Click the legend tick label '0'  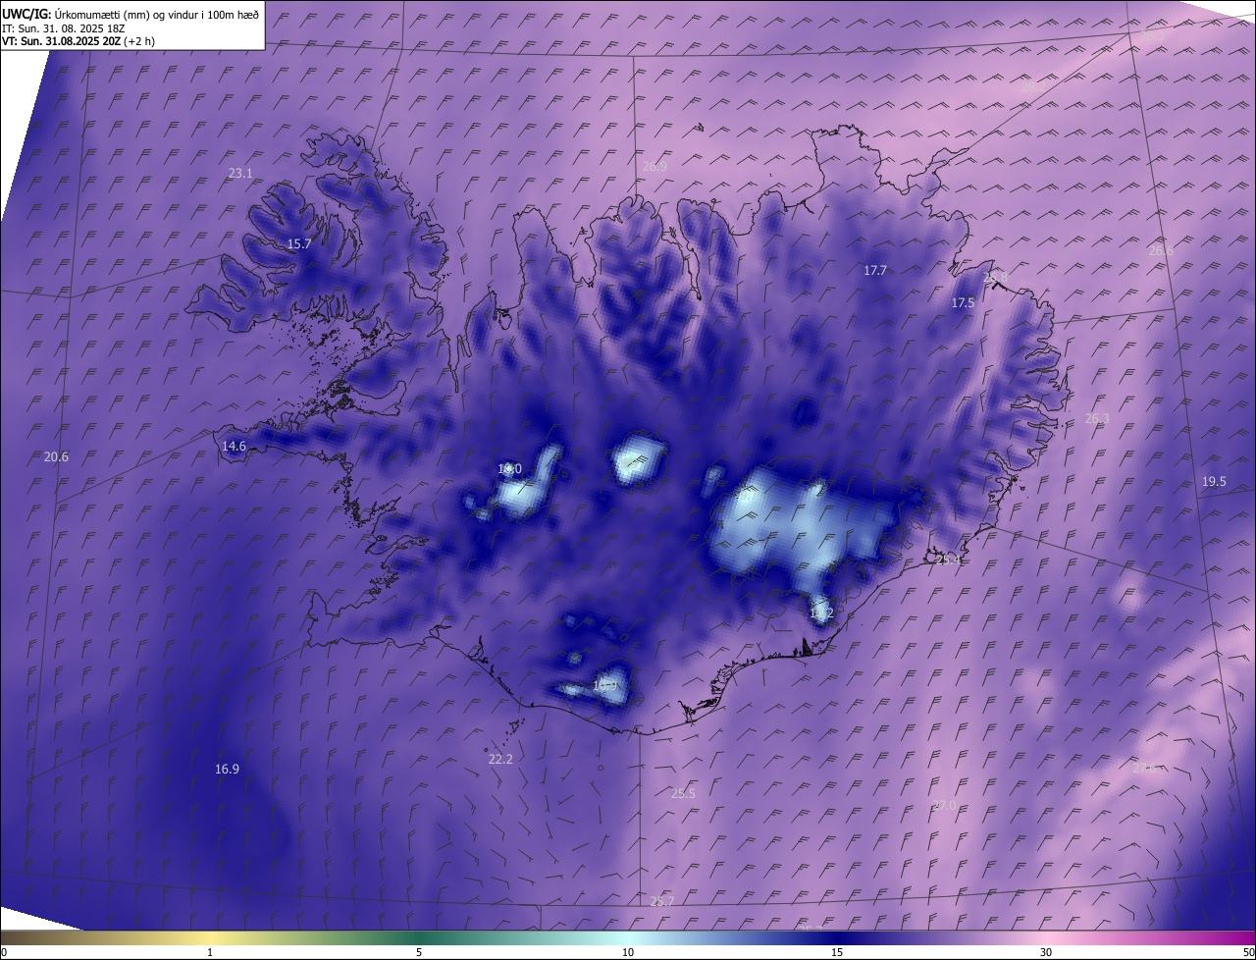(4, 952)
